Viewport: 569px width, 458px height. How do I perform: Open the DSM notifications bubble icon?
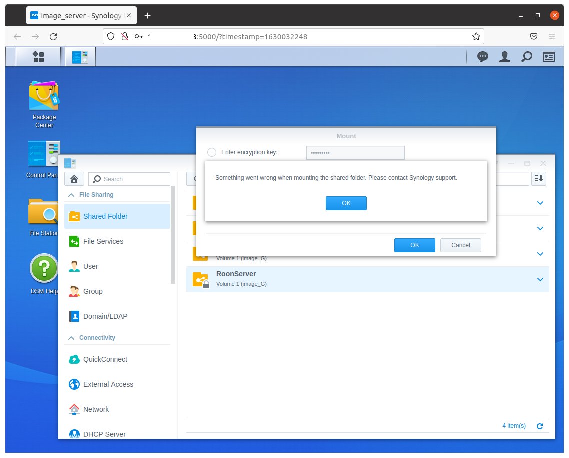(x=482, y=57)
